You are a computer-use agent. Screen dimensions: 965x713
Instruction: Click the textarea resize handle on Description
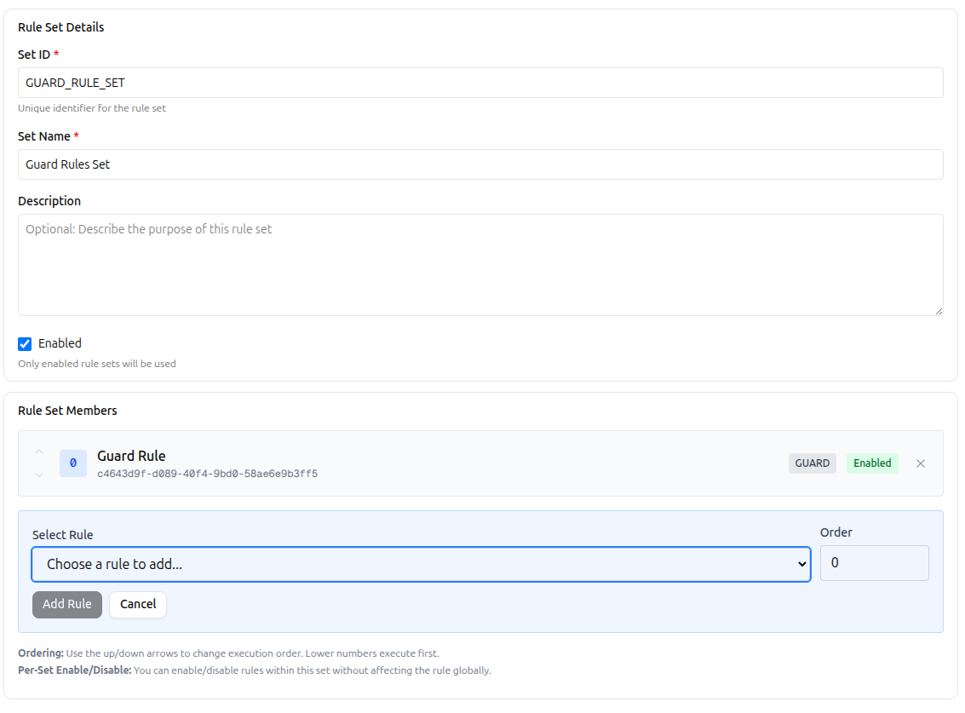(938, 309)
